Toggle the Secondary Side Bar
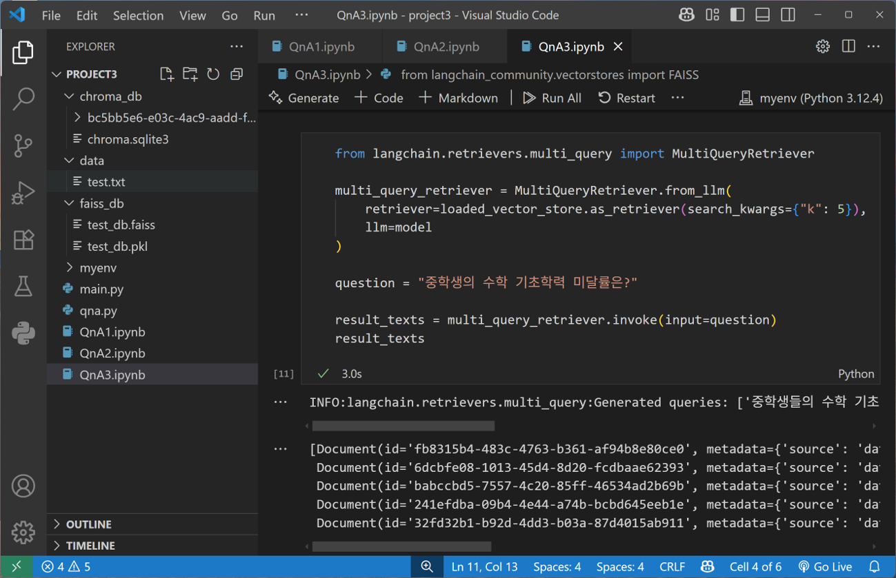 point(788,14)
